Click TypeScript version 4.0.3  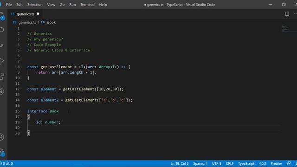[262, 163]
